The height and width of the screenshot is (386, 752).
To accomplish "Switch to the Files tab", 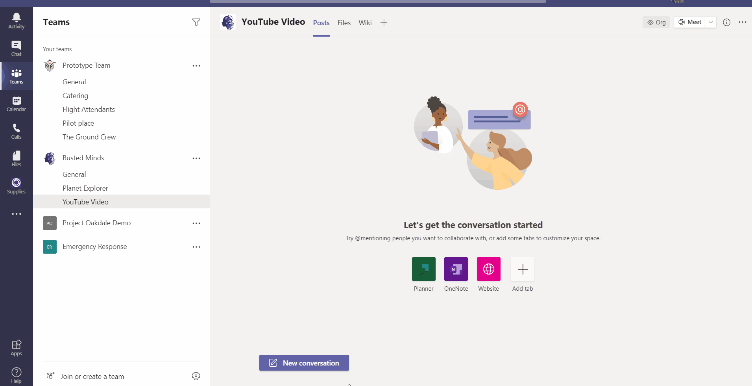I will (344, 22).
